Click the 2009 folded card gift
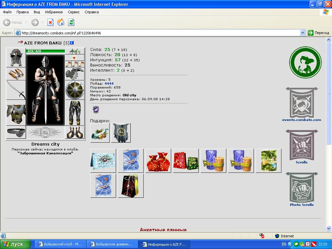The image size is (332, 249). point(103,161)
